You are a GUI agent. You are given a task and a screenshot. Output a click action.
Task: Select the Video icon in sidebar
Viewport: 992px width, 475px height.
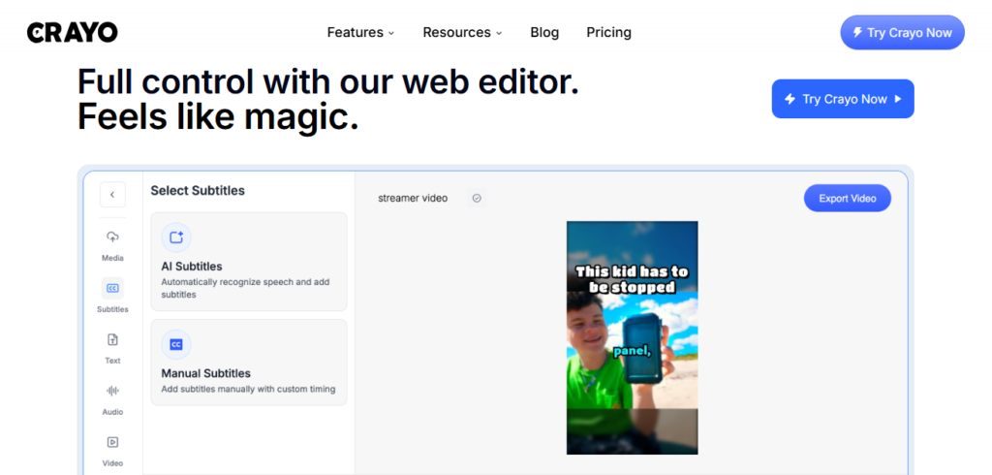(112, 443)
